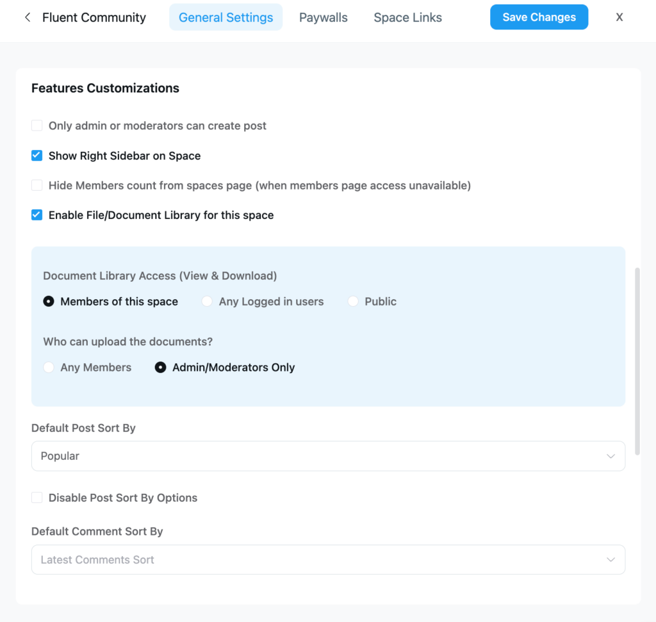Viewport: 656px width, 622px height.
Task: Choose Any Logged in users for library access
Action: 207,302
